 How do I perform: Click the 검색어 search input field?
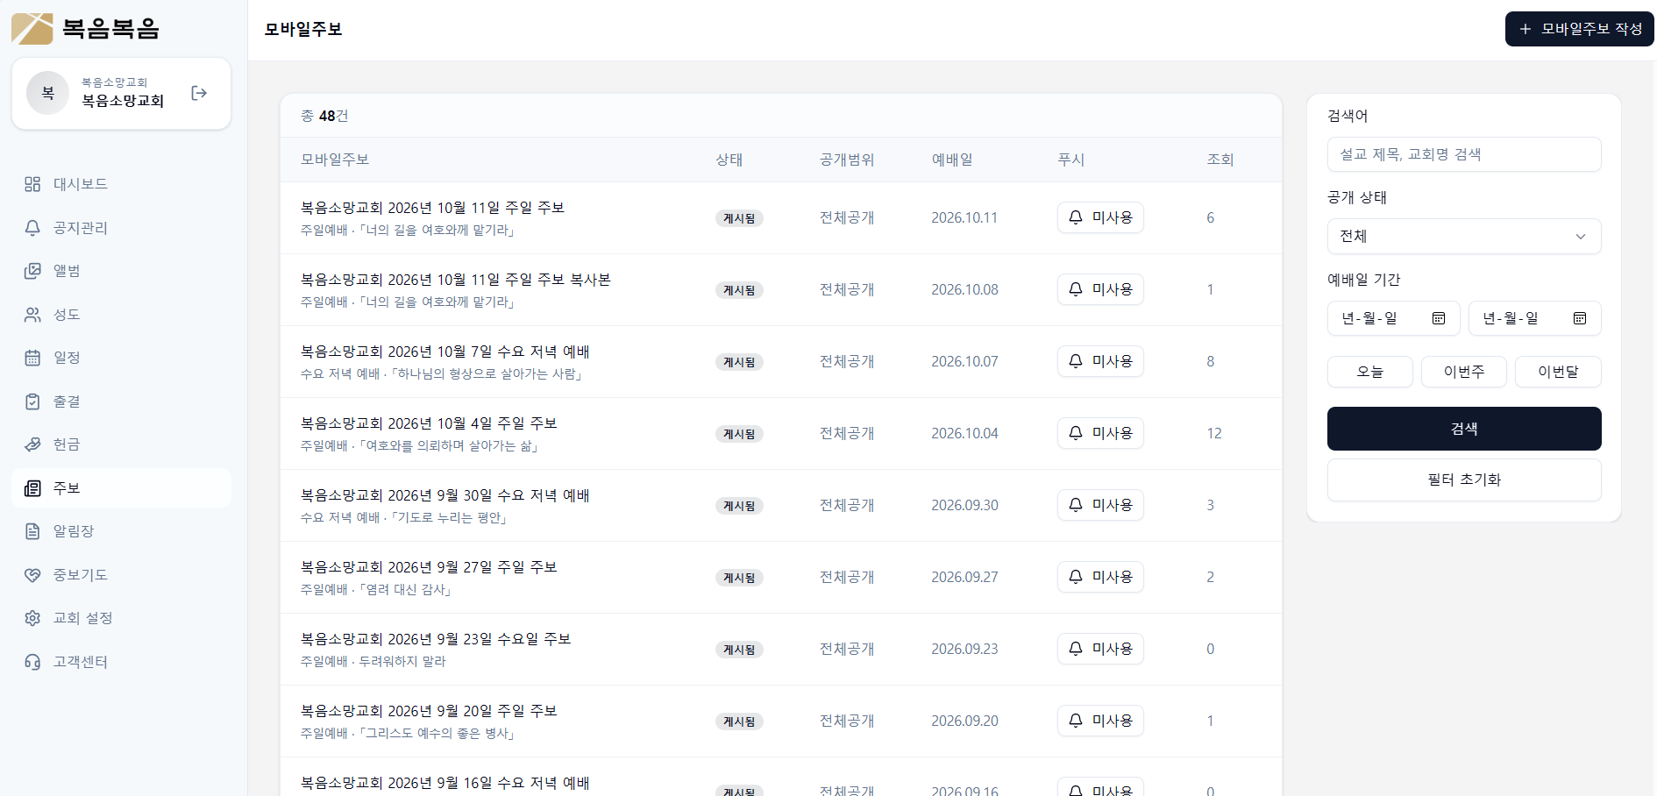click(x=1464, y=154)
